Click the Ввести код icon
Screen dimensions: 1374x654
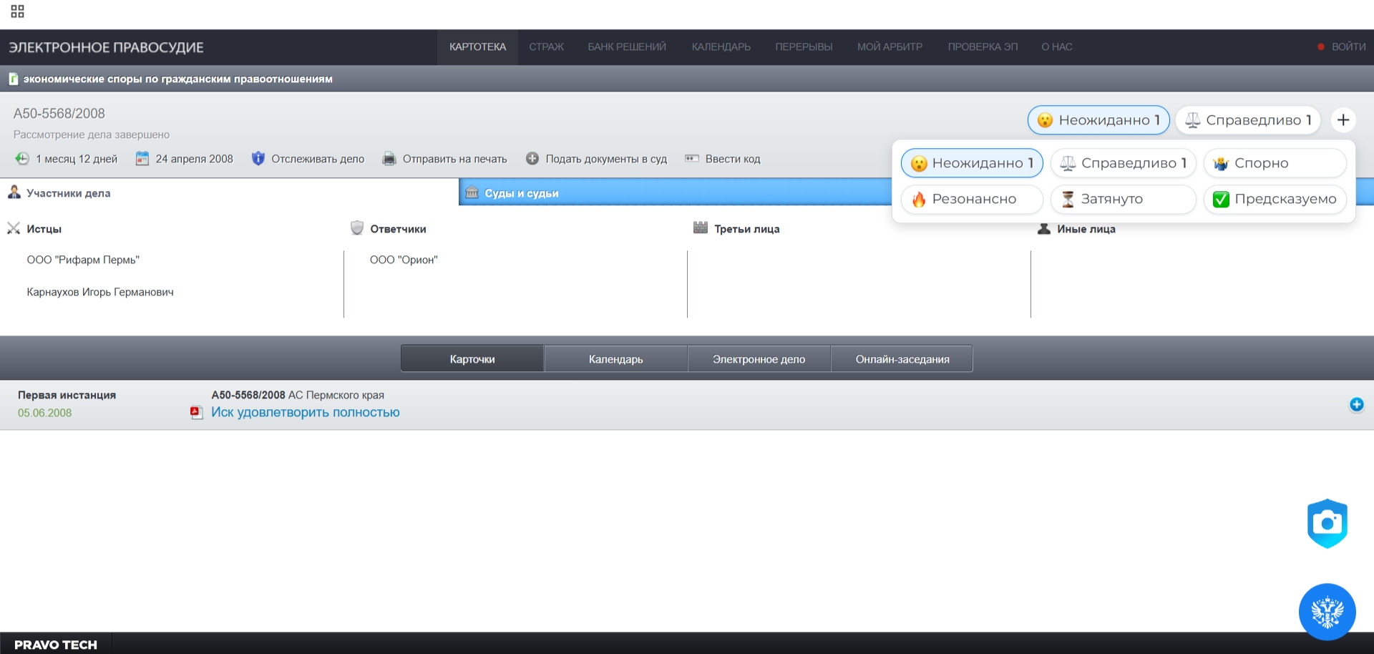point(691,159)
